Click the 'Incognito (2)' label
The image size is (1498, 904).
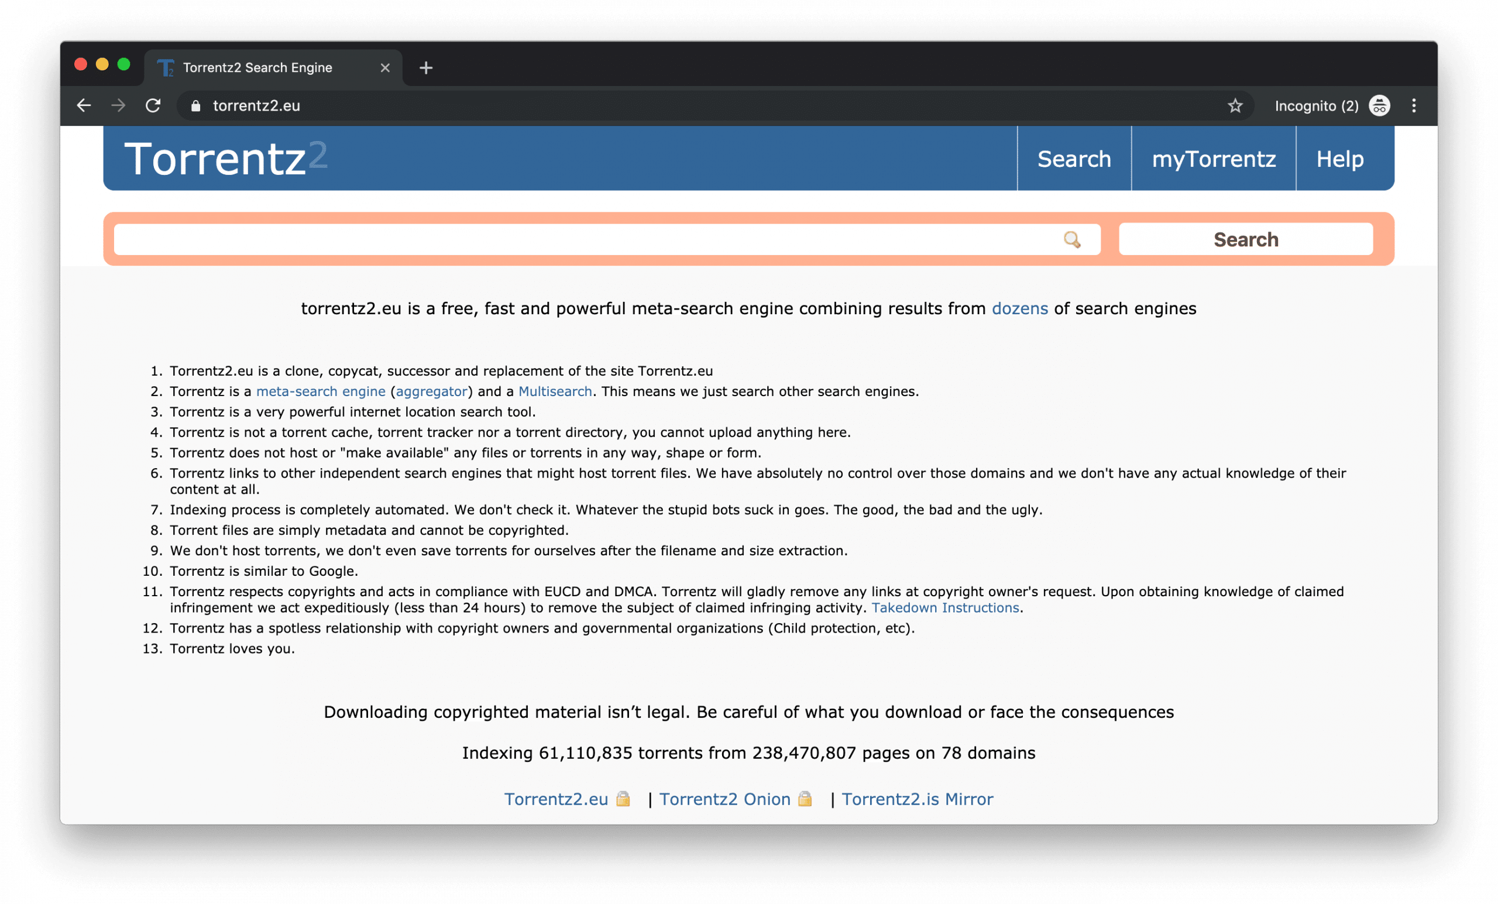(1316, 106)
